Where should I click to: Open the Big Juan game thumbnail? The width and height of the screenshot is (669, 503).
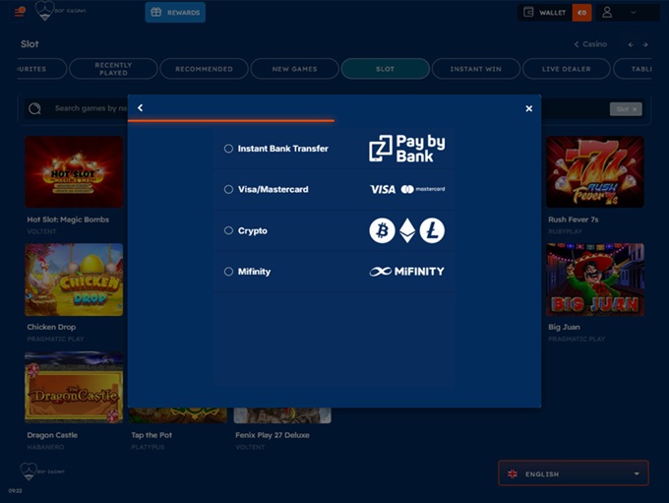tap(594, 280)
